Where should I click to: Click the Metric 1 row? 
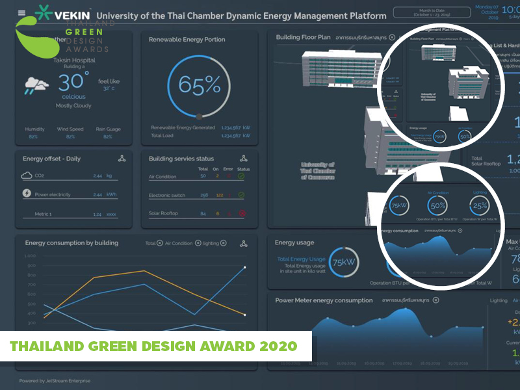pyautogui.click(x=70, y=214)
